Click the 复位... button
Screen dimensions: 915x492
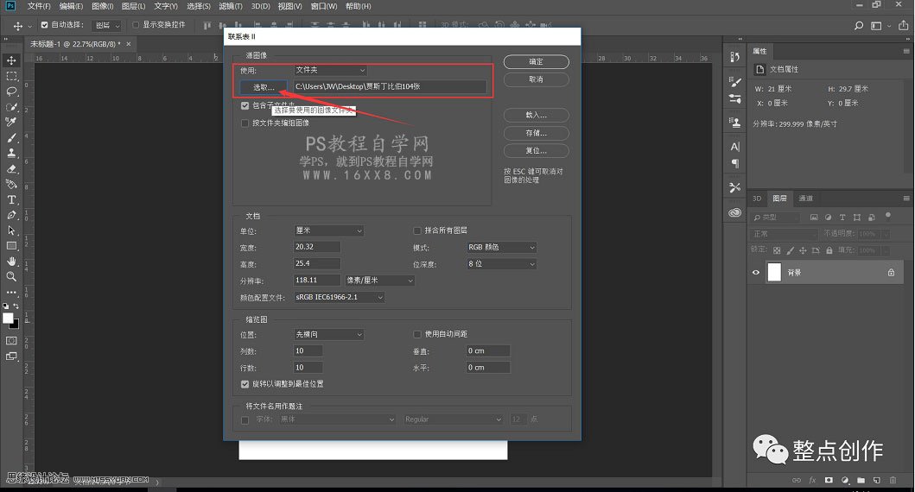[537, 151]
